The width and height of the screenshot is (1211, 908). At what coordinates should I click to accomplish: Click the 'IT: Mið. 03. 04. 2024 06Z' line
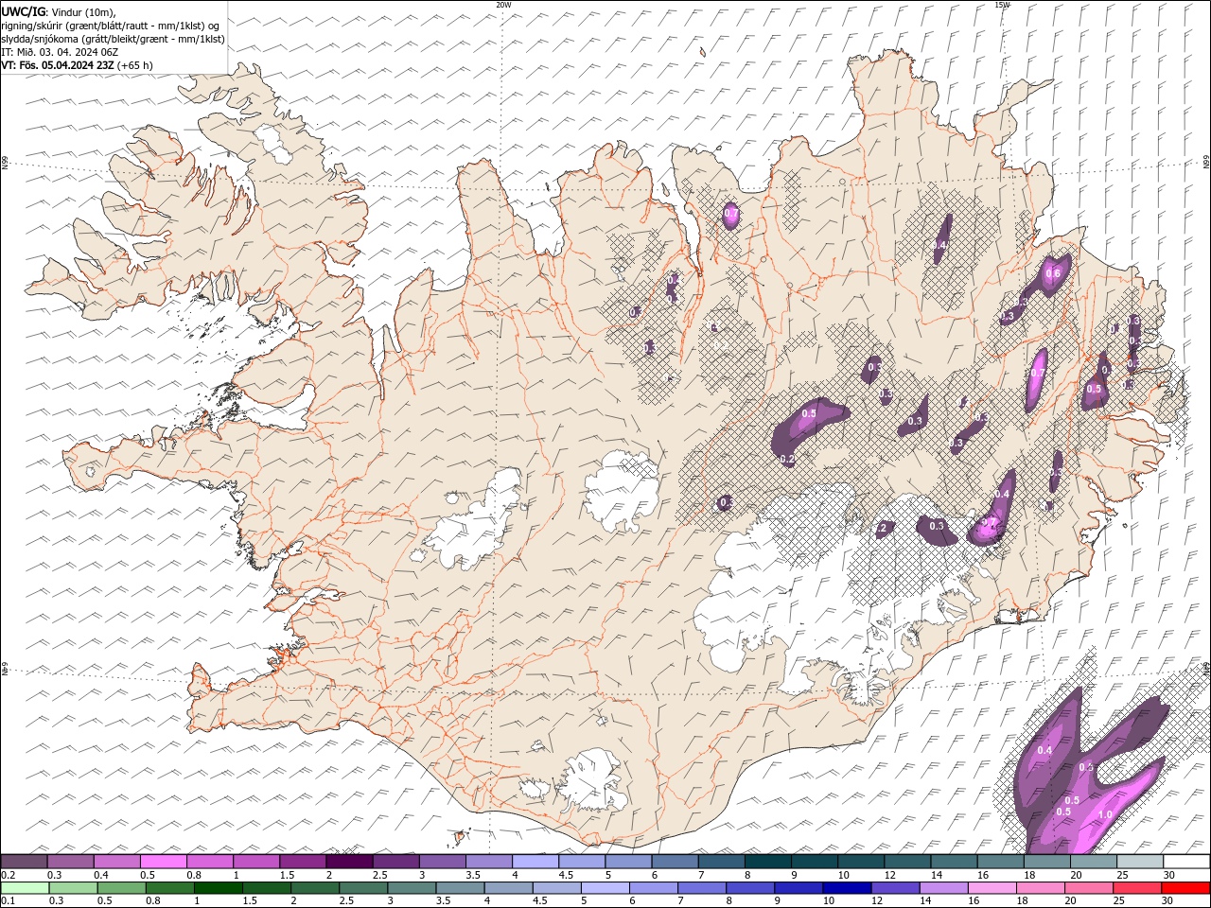[60, 52]
